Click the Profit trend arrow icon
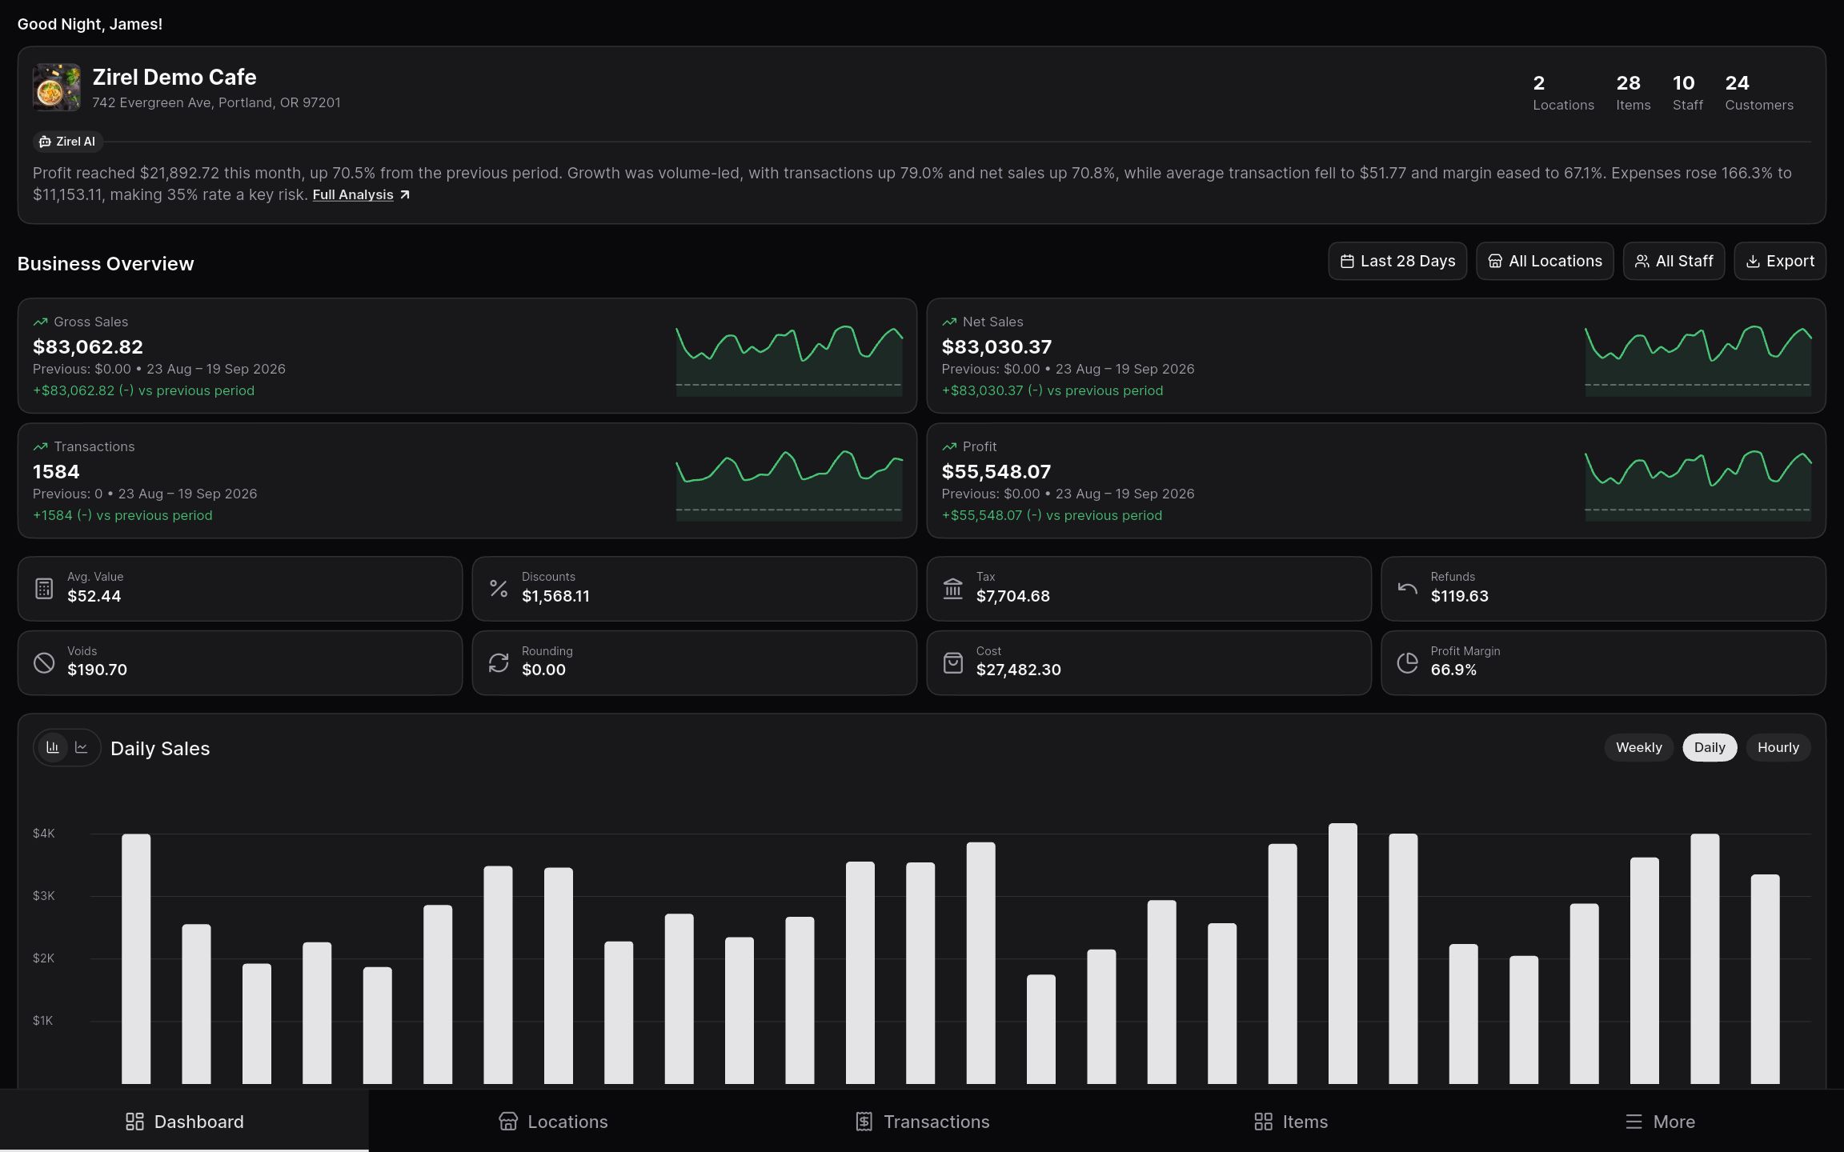This screenshot has height=1152, width=1844. pos(949,446)
